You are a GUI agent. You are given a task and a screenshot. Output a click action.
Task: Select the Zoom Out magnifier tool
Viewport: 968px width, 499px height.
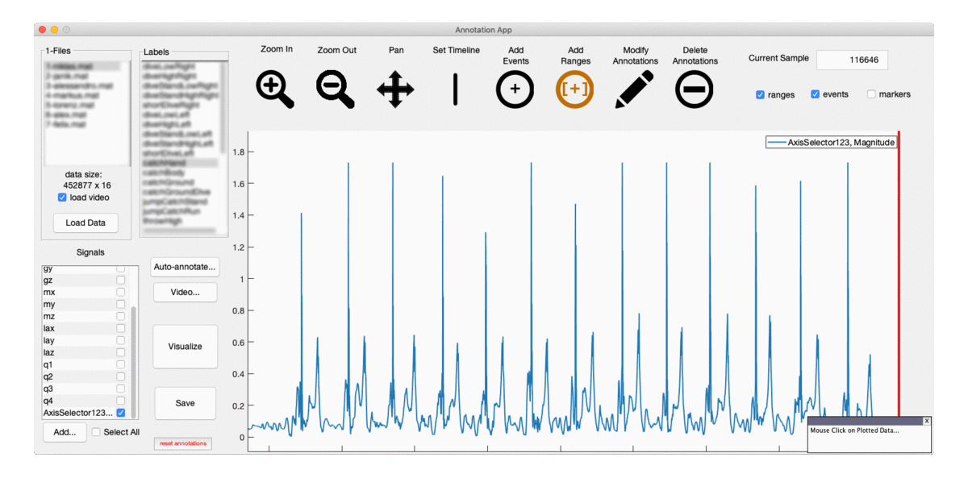tap(336, 89)
